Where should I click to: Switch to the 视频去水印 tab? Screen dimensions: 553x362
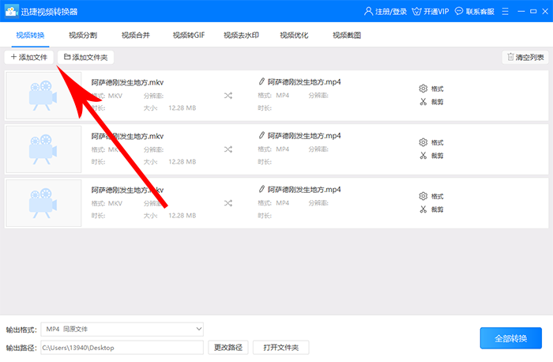[241, 36]
